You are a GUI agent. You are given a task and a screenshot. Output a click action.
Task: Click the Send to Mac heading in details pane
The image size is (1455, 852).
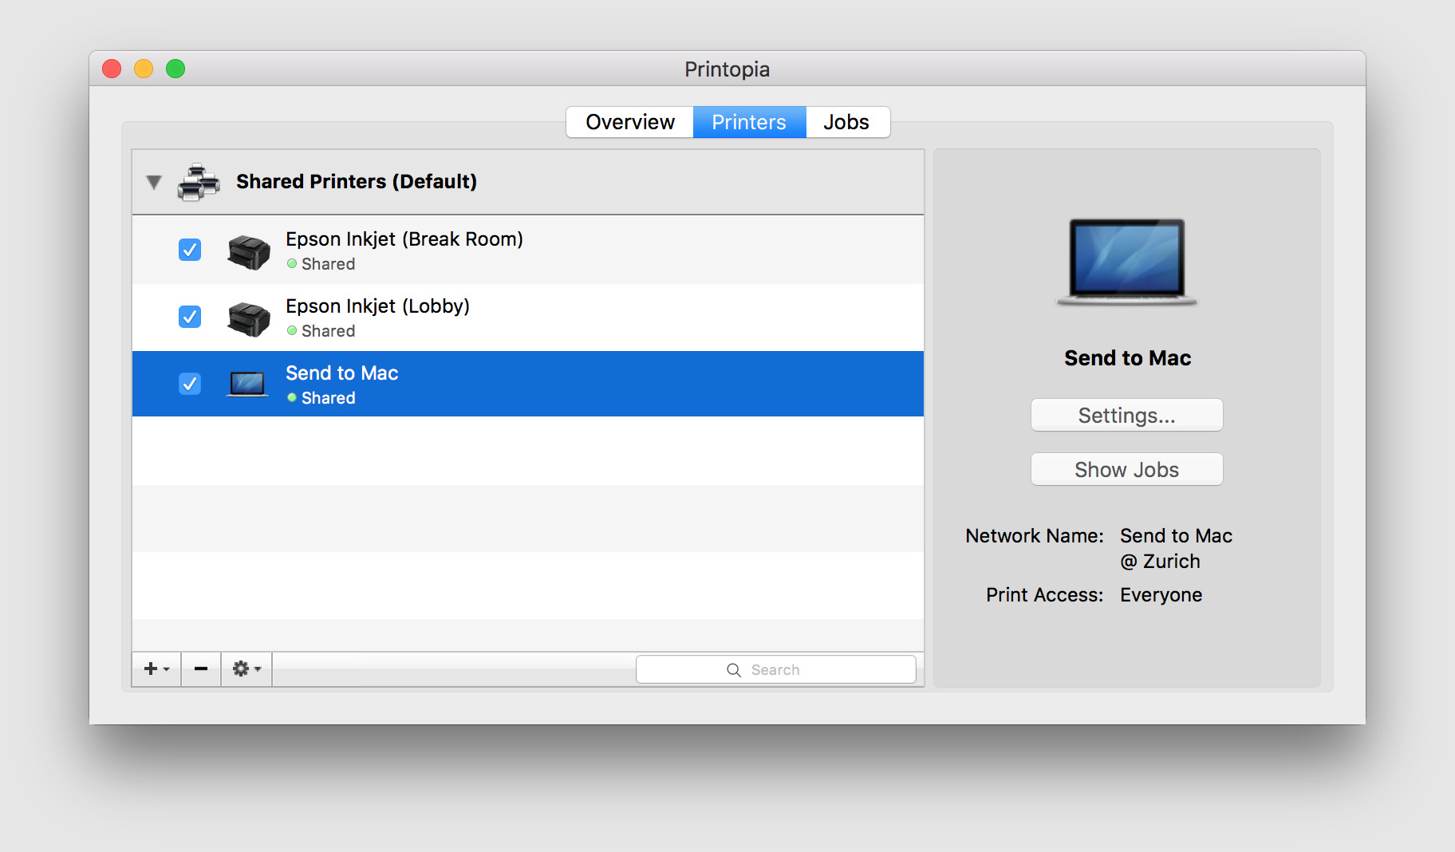pos(1127,358)
